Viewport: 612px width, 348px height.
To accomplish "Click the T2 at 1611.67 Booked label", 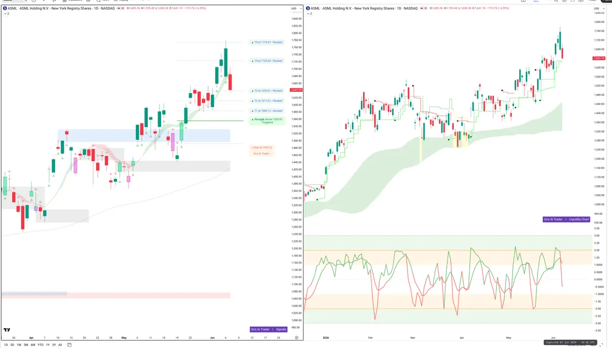I will tap(268, 101).
